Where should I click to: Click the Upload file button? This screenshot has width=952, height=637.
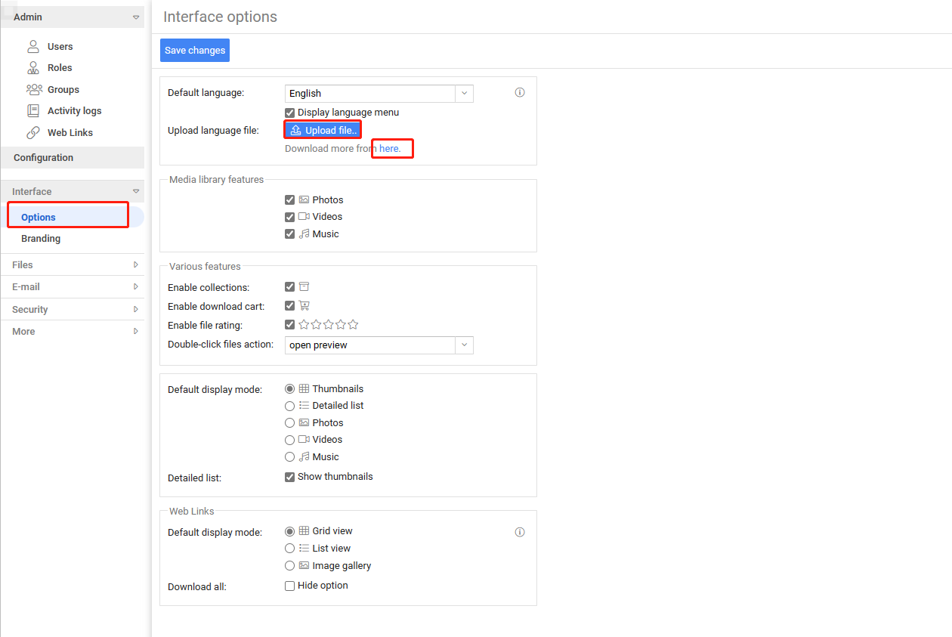(323, 131)
